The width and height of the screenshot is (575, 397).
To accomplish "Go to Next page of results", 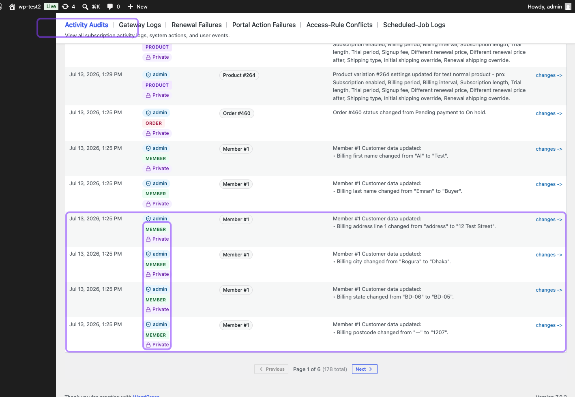I will pyautogui.click(x=365, y=369).
